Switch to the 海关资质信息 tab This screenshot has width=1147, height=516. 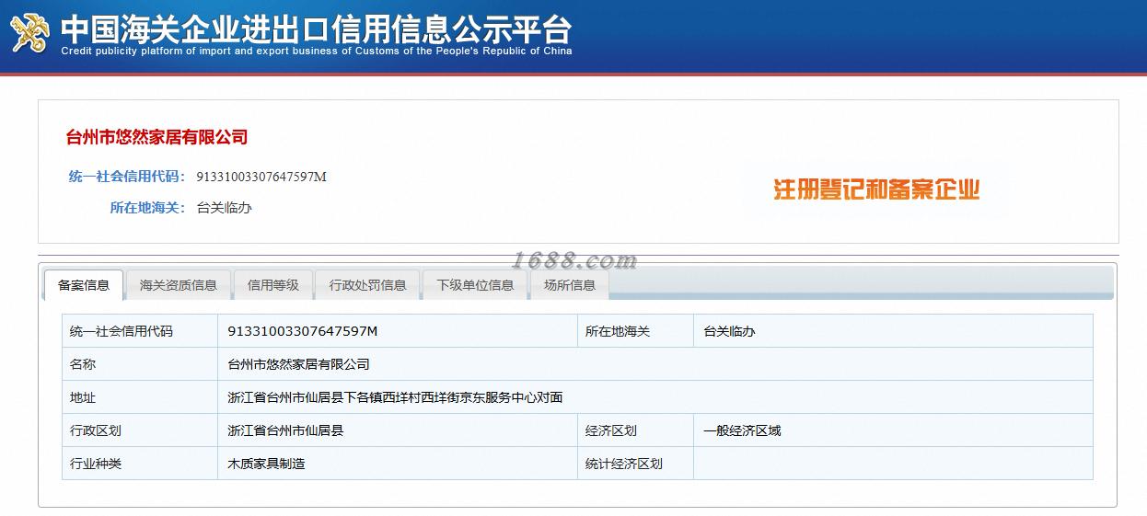(179, 285)
